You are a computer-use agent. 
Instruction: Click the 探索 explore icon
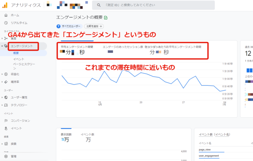6,144
